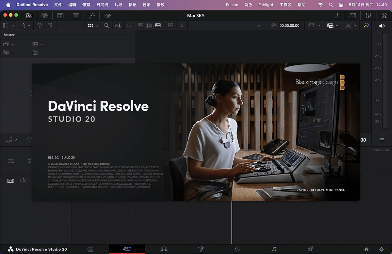Open the audio mixer panel
Image resolution: width=392 pixels, height=254 pixels.
(x=368, y=15)
